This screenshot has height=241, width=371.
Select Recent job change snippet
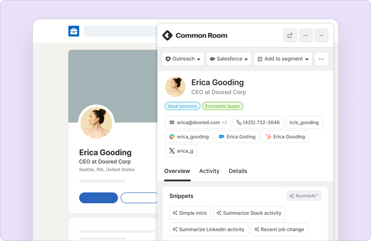point(279,229)
